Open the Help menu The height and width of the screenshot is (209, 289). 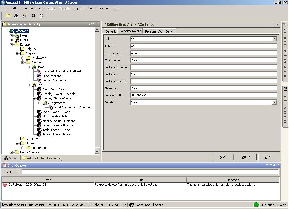point(117,8)
